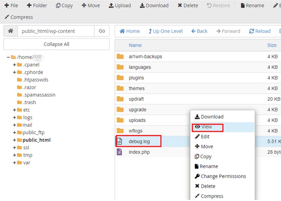
Task: Select .spamassassin in the folder tree
Action: pos(39,95)
